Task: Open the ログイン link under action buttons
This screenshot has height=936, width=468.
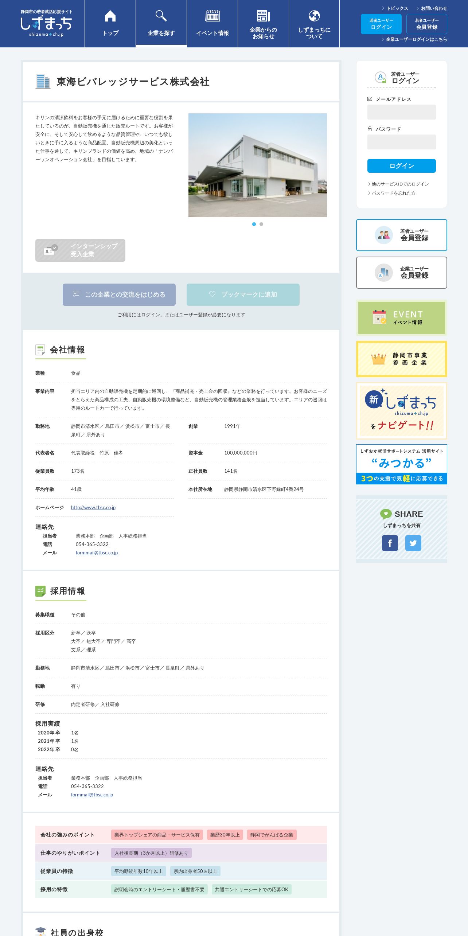Action: [151, 315]
